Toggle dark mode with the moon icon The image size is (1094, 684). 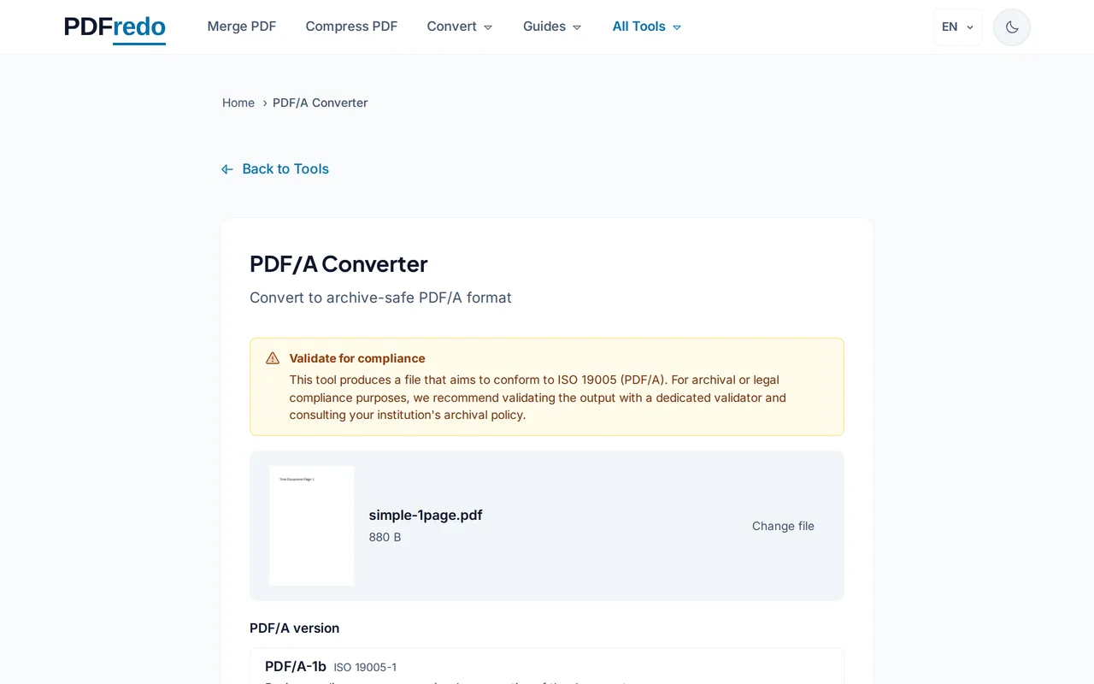(x=1011, y=27)
